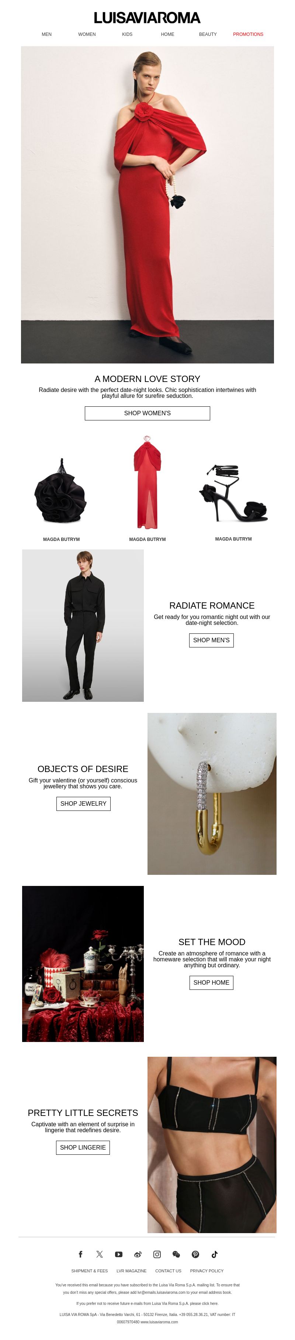
Task: Open the LVR MAGAZINE footer link
Action: tap(131, 1270)
